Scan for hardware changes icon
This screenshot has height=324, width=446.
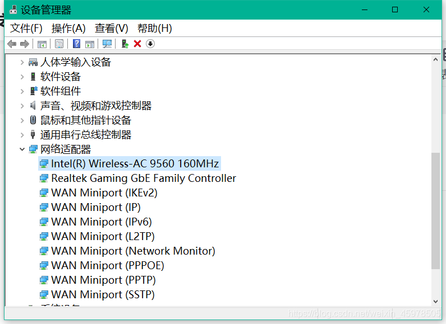(107, 44)
